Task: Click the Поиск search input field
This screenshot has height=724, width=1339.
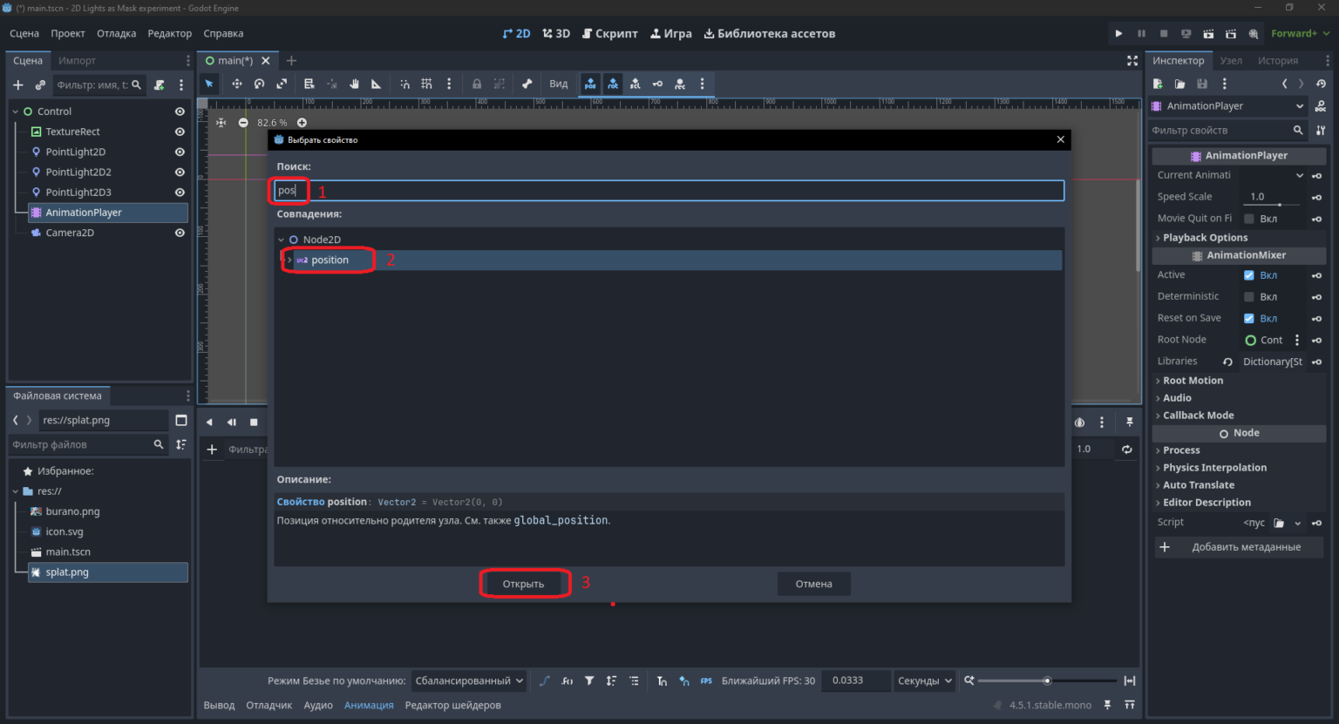Action: tap(669, 190)
